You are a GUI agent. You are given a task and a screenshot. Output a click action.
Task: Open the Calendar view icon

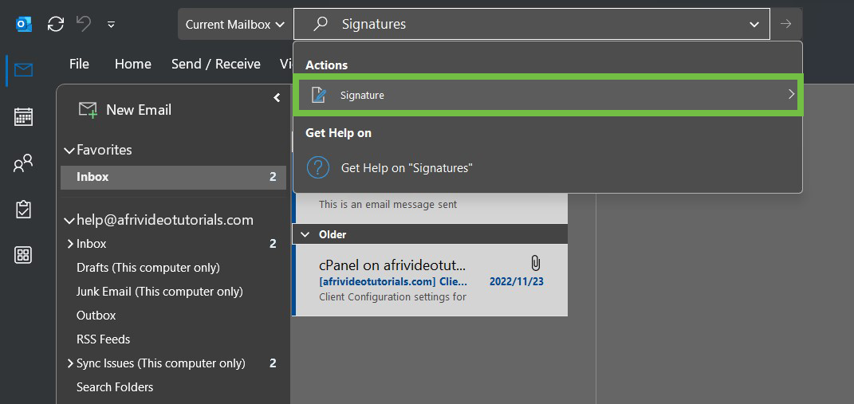23,116
